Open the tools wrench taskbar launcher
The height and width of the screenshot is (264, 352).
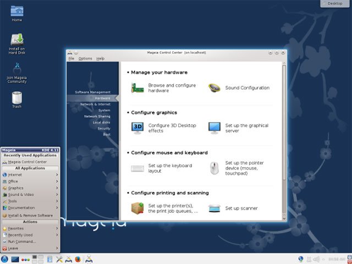(59, 259)
